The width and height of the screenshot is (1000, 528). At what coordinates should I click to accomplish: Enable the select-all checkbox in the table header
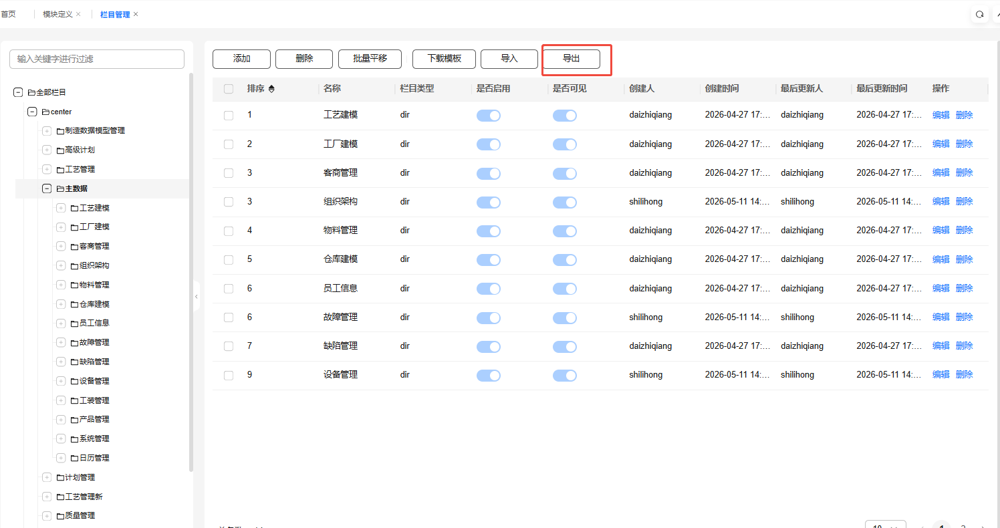coord(229,89)
